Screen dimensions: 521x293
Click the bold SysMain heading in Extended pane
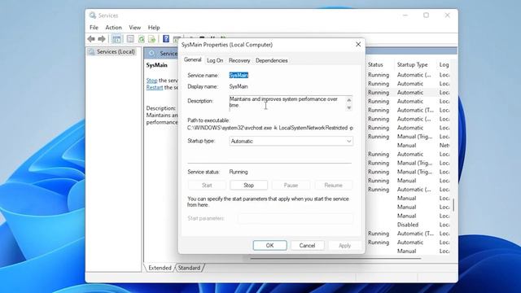[x=157, y=65]
